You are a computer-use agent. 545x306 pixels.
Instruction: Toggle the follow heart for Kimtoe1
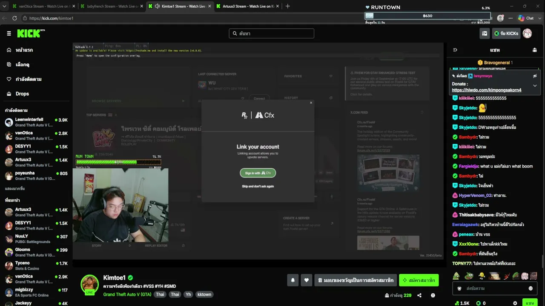coord(306,280)
